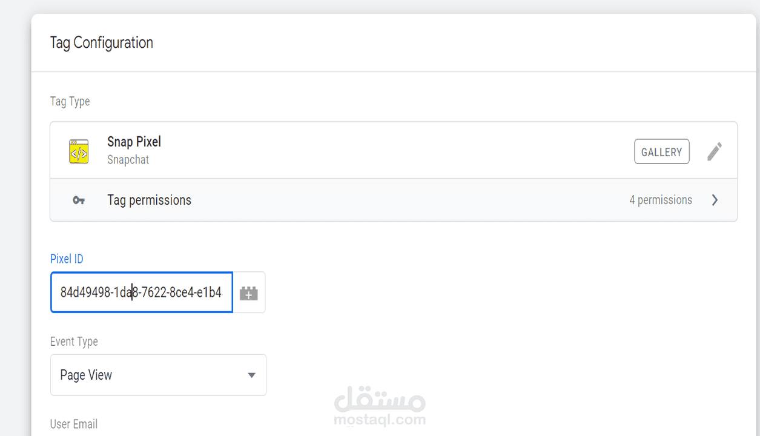Click the Event Type label
Image resolution: width=760 pixels, height=436 pixels.
click(x=74, y=342)
